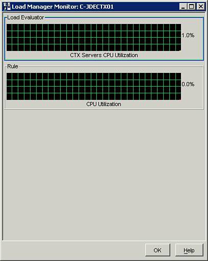Screen dimensions: 208x261
Task: Select the Rule CPU Utilization graph
Action: point(94,86)
